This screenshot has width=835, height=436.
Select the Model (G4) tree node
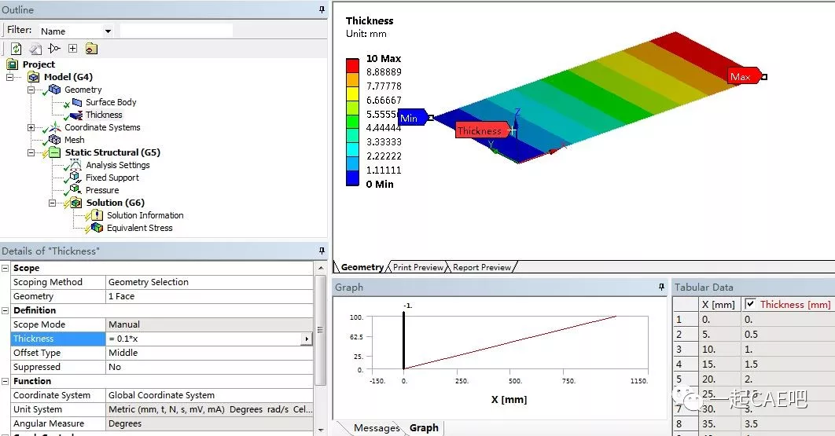(68, 77)
